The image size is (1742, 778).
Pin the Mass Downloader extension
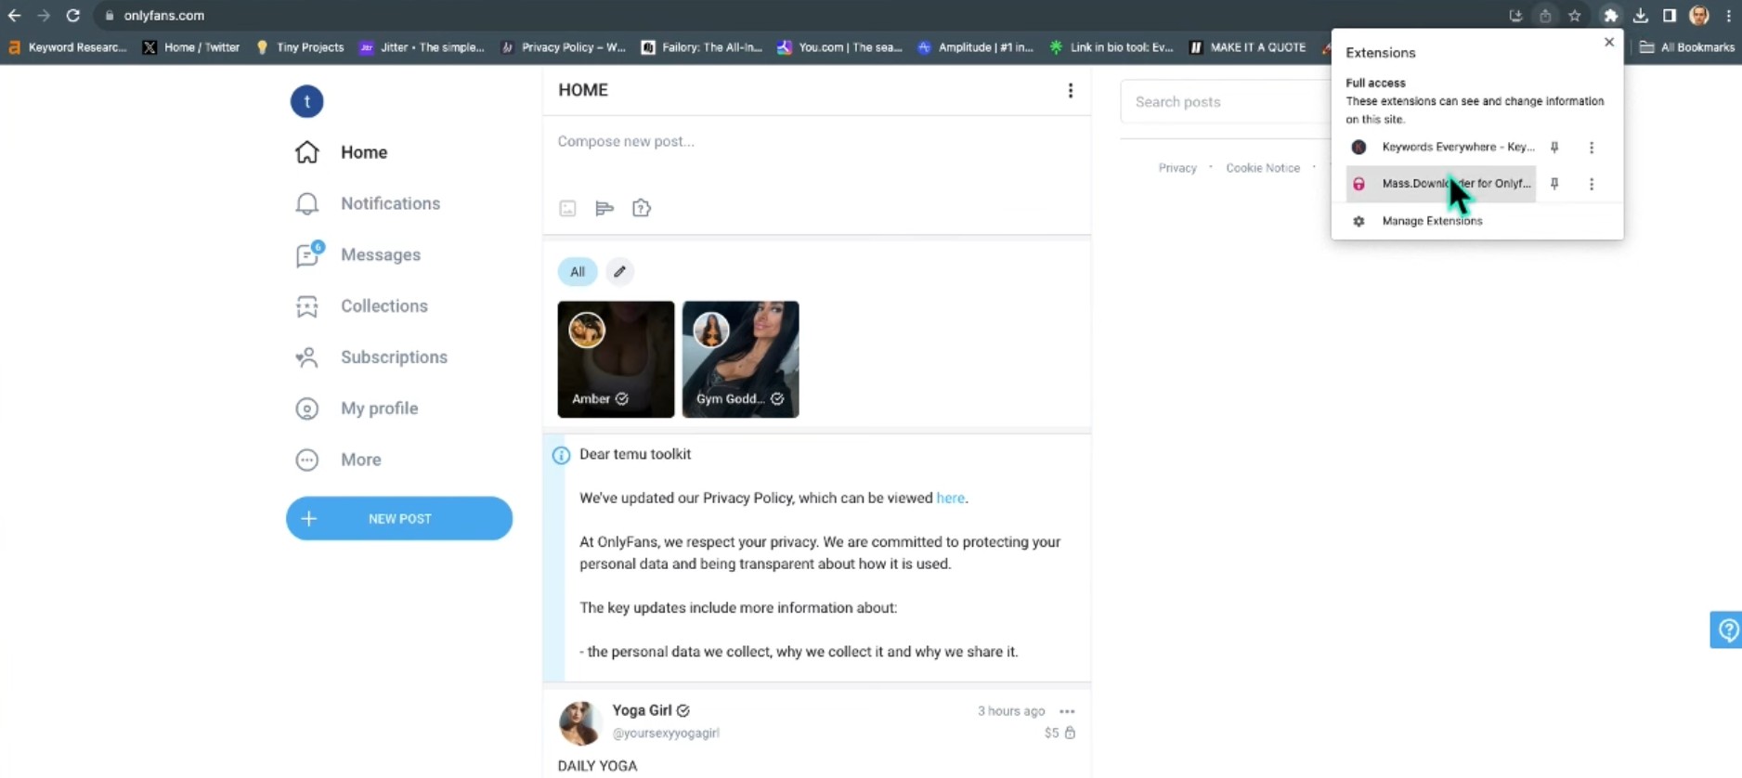click(x=1554, y=184)
